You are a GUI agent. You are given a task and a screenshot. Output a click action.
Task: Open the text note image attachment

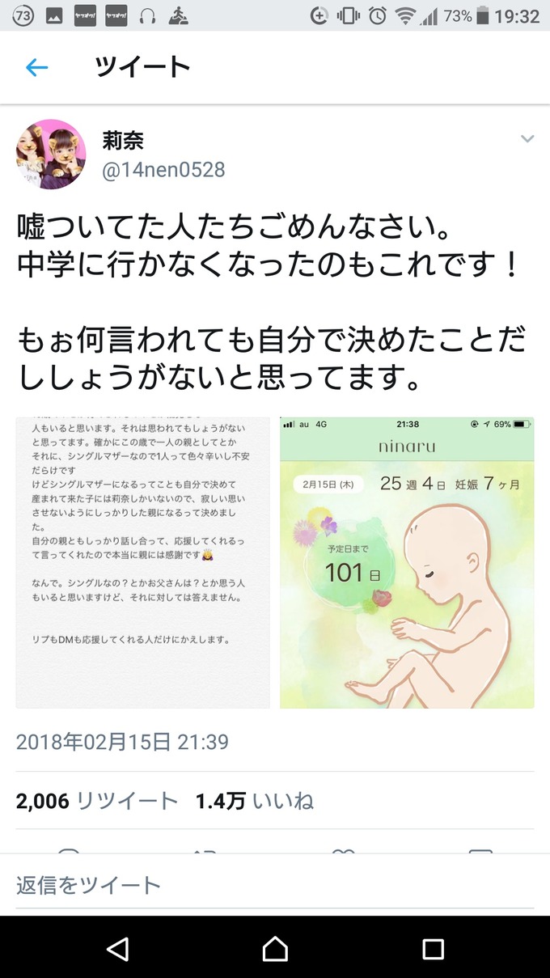click(143, 562)
